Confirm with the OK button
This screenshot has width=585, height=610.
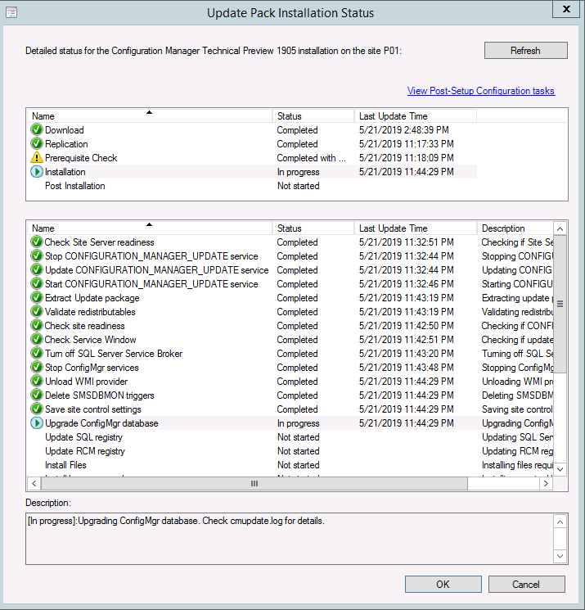coord(443,585)
